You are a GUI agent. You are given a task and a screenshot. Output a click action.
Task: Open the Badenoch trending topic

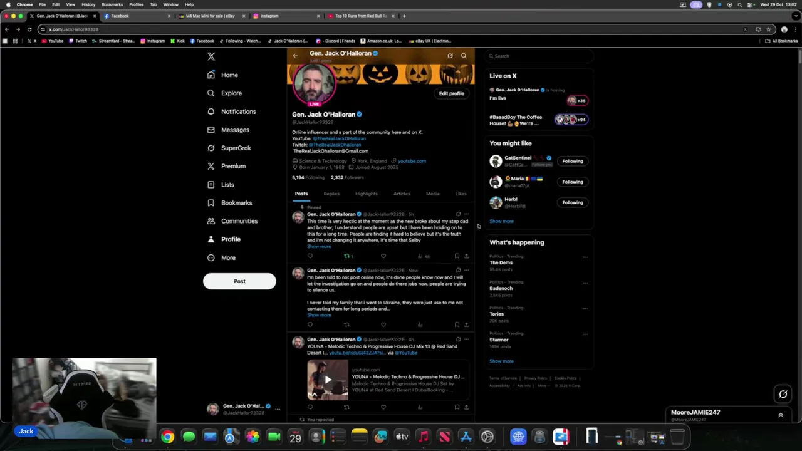click(x=501, y=288)
